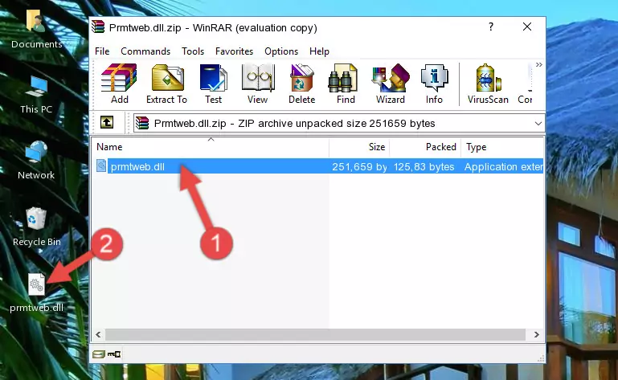
Task: Click the archive icon in address bar
Action: 142,124
